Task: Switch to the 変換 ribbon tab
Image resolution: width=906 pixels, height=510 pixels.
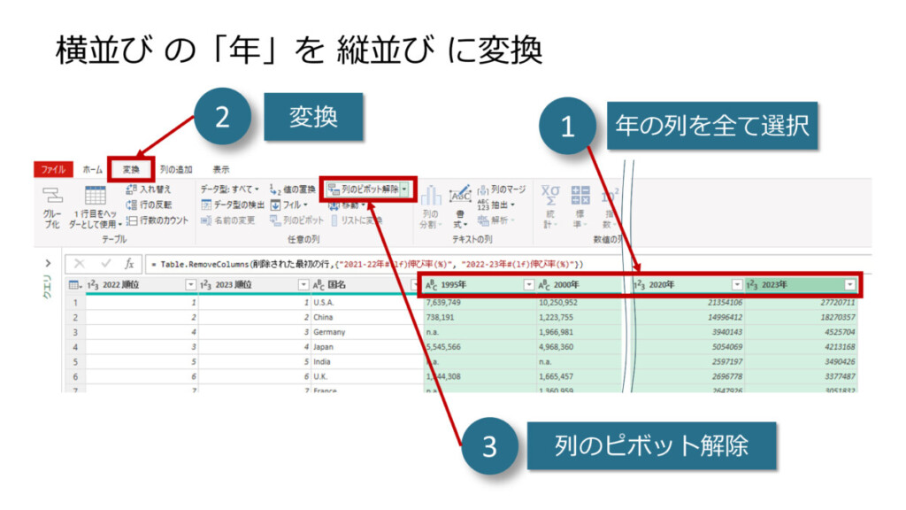Action: pos(131,169)
